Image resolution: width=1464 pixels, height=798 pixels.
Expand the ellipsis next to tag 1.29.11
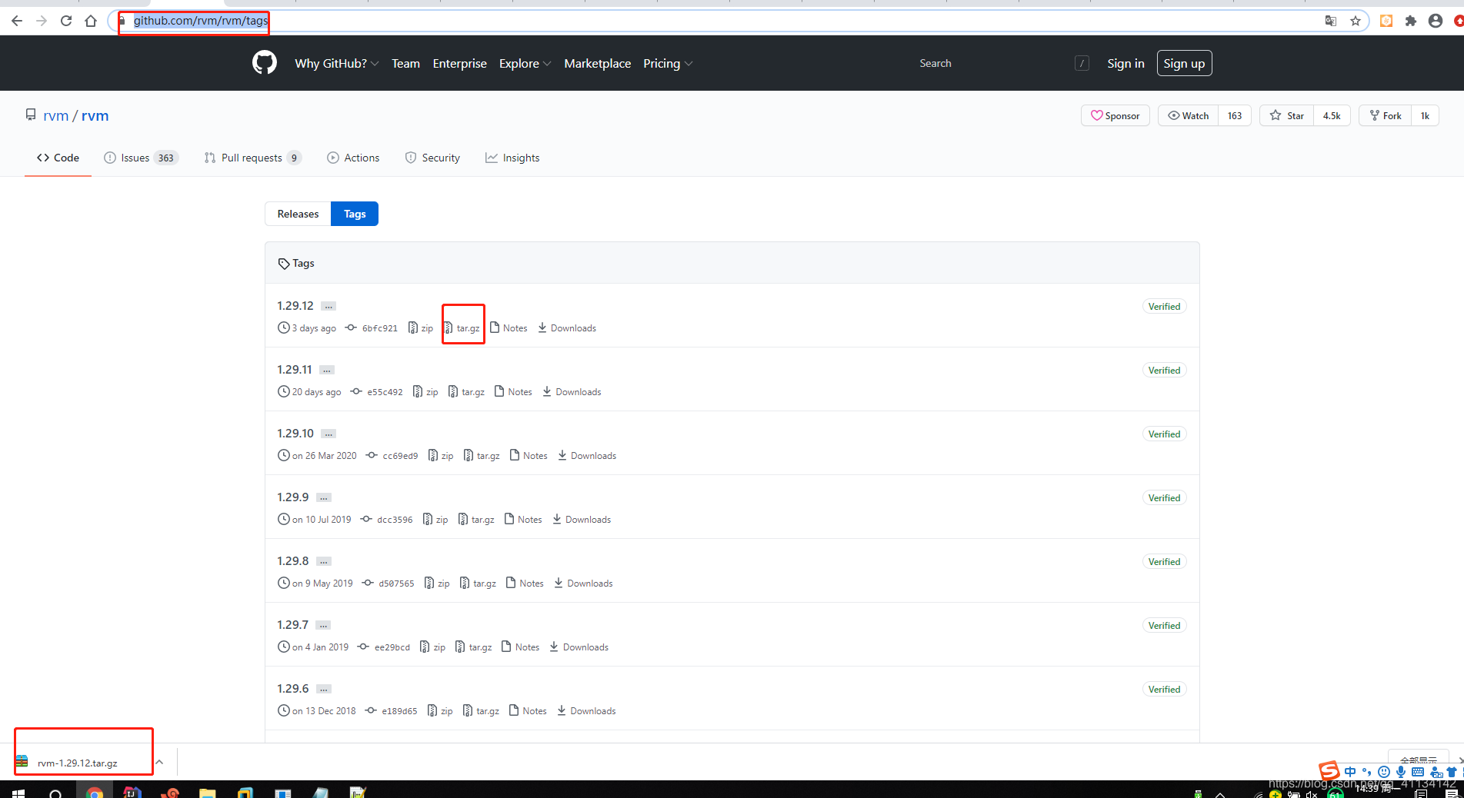tap(327, 370)
